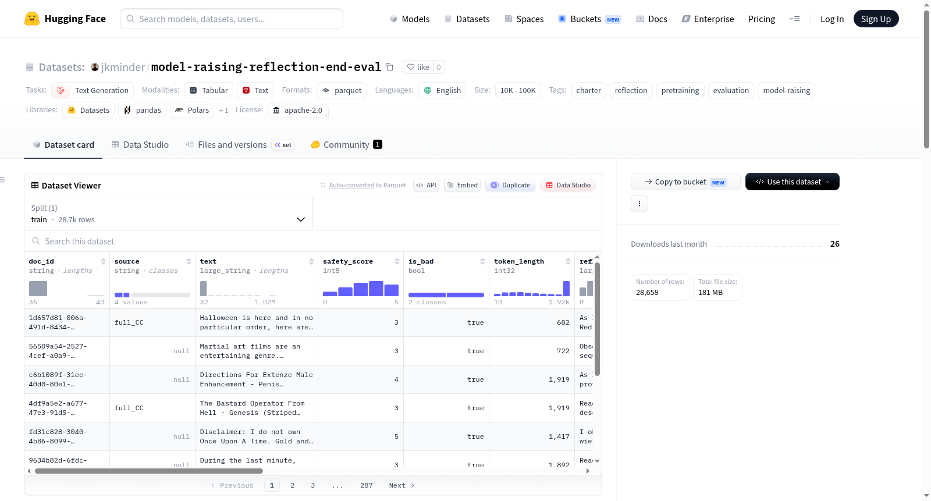Click the token_length histogram bars
This screenshot has height=501, width=931.
click(x=532, y=289)
